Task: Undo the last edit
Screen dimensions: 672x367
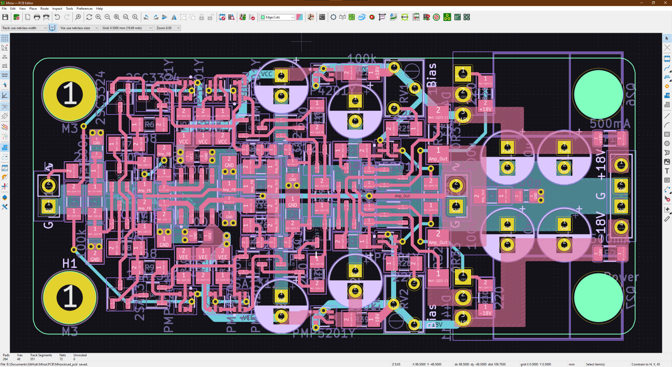Action: pyautogui.click(x=57, y=17)
